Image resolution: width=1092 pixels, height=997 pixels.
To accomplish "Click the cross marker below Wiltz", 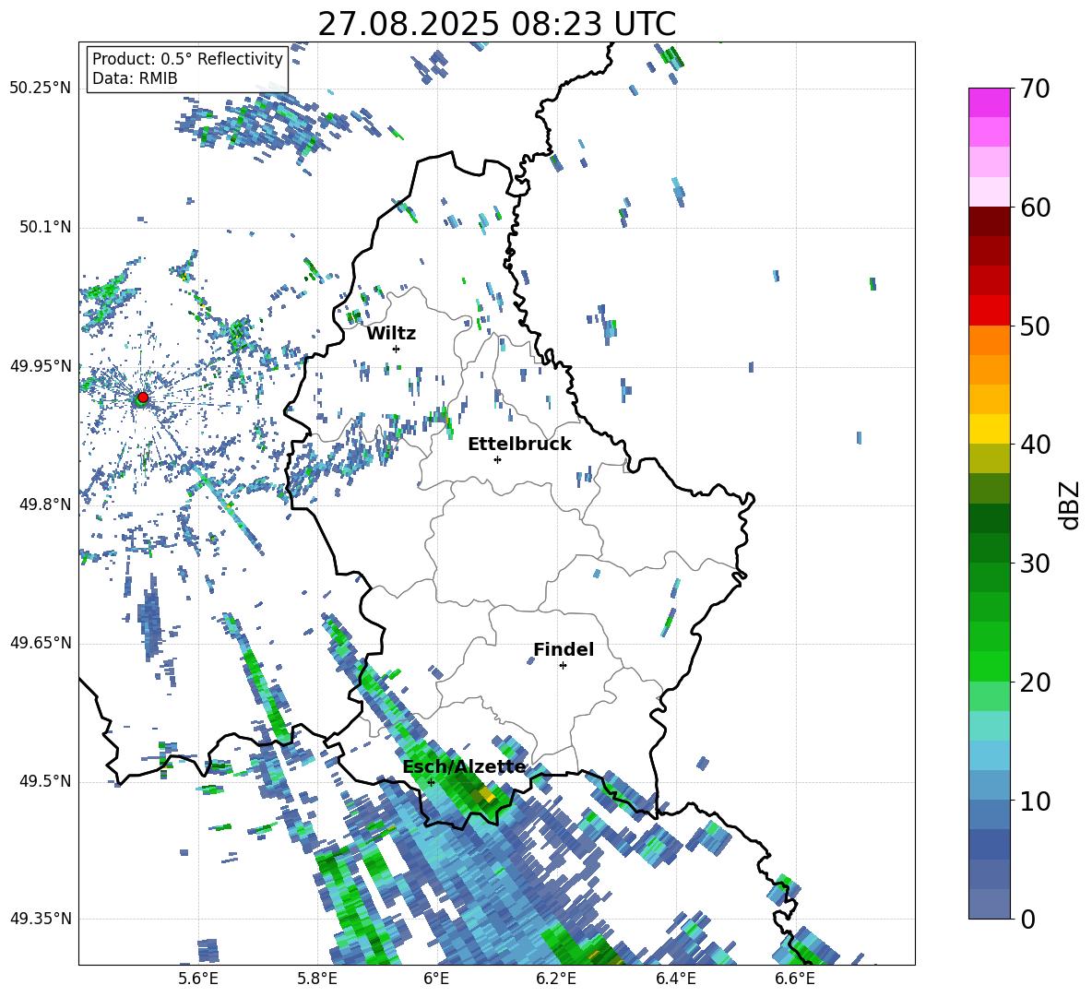I will pos(396,349).
